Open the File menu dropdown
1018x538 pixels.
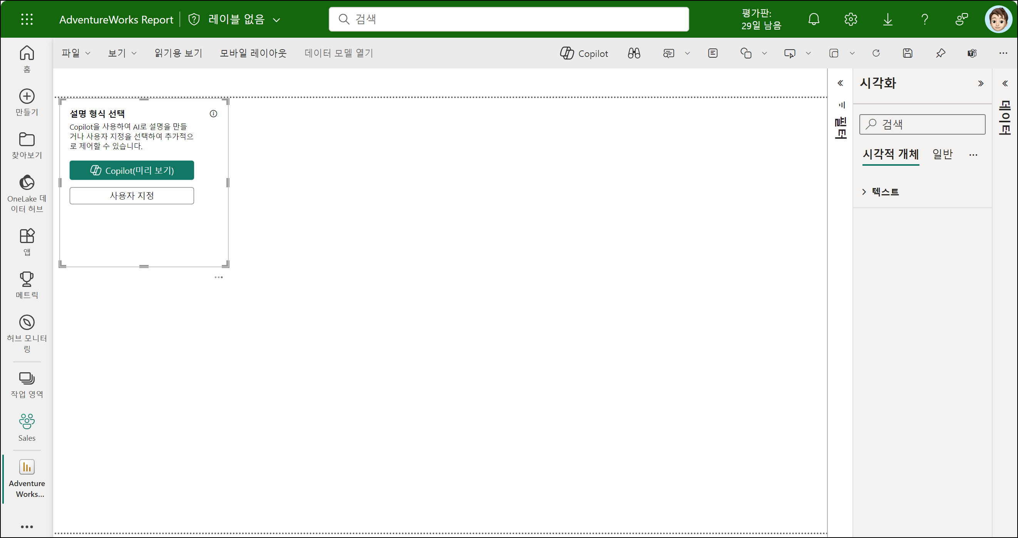click(x=75, y=53)
